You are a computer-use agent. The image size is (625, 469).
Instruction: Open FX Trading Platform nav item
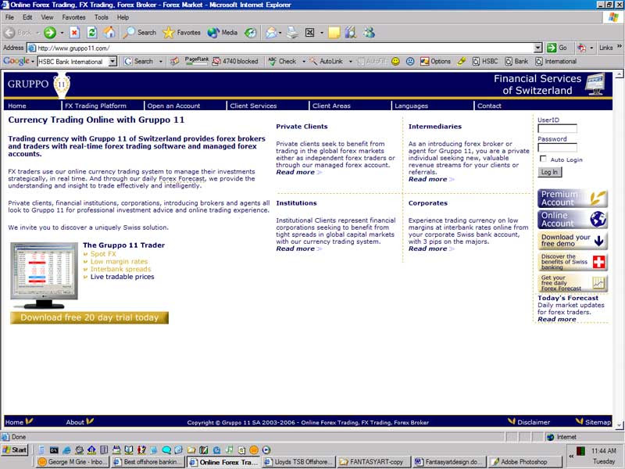(x=95, y=106)
